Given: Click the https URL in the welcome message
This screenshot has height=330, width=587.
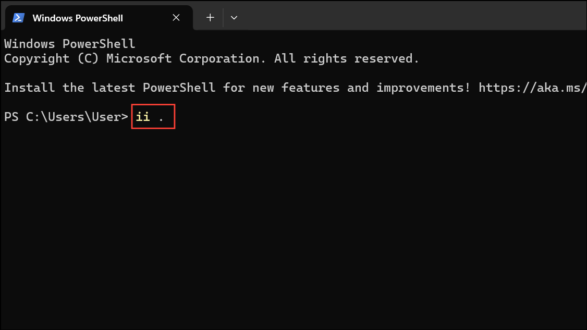Looking at the screenshot, I should point(532,88).
